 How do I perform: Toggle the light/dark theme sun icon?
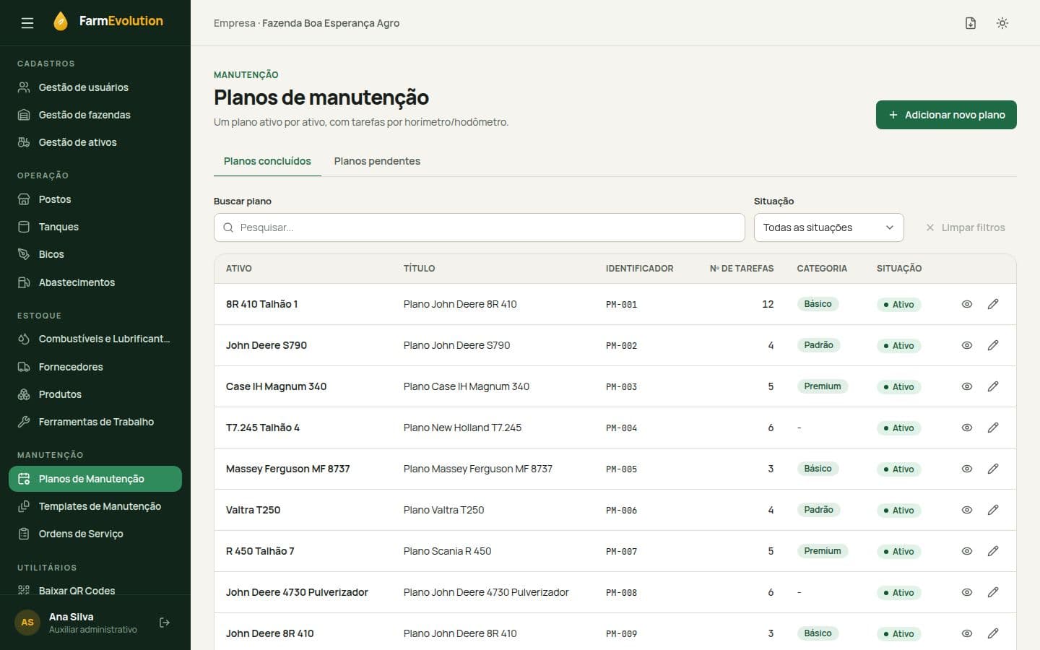pos(1002,23)
